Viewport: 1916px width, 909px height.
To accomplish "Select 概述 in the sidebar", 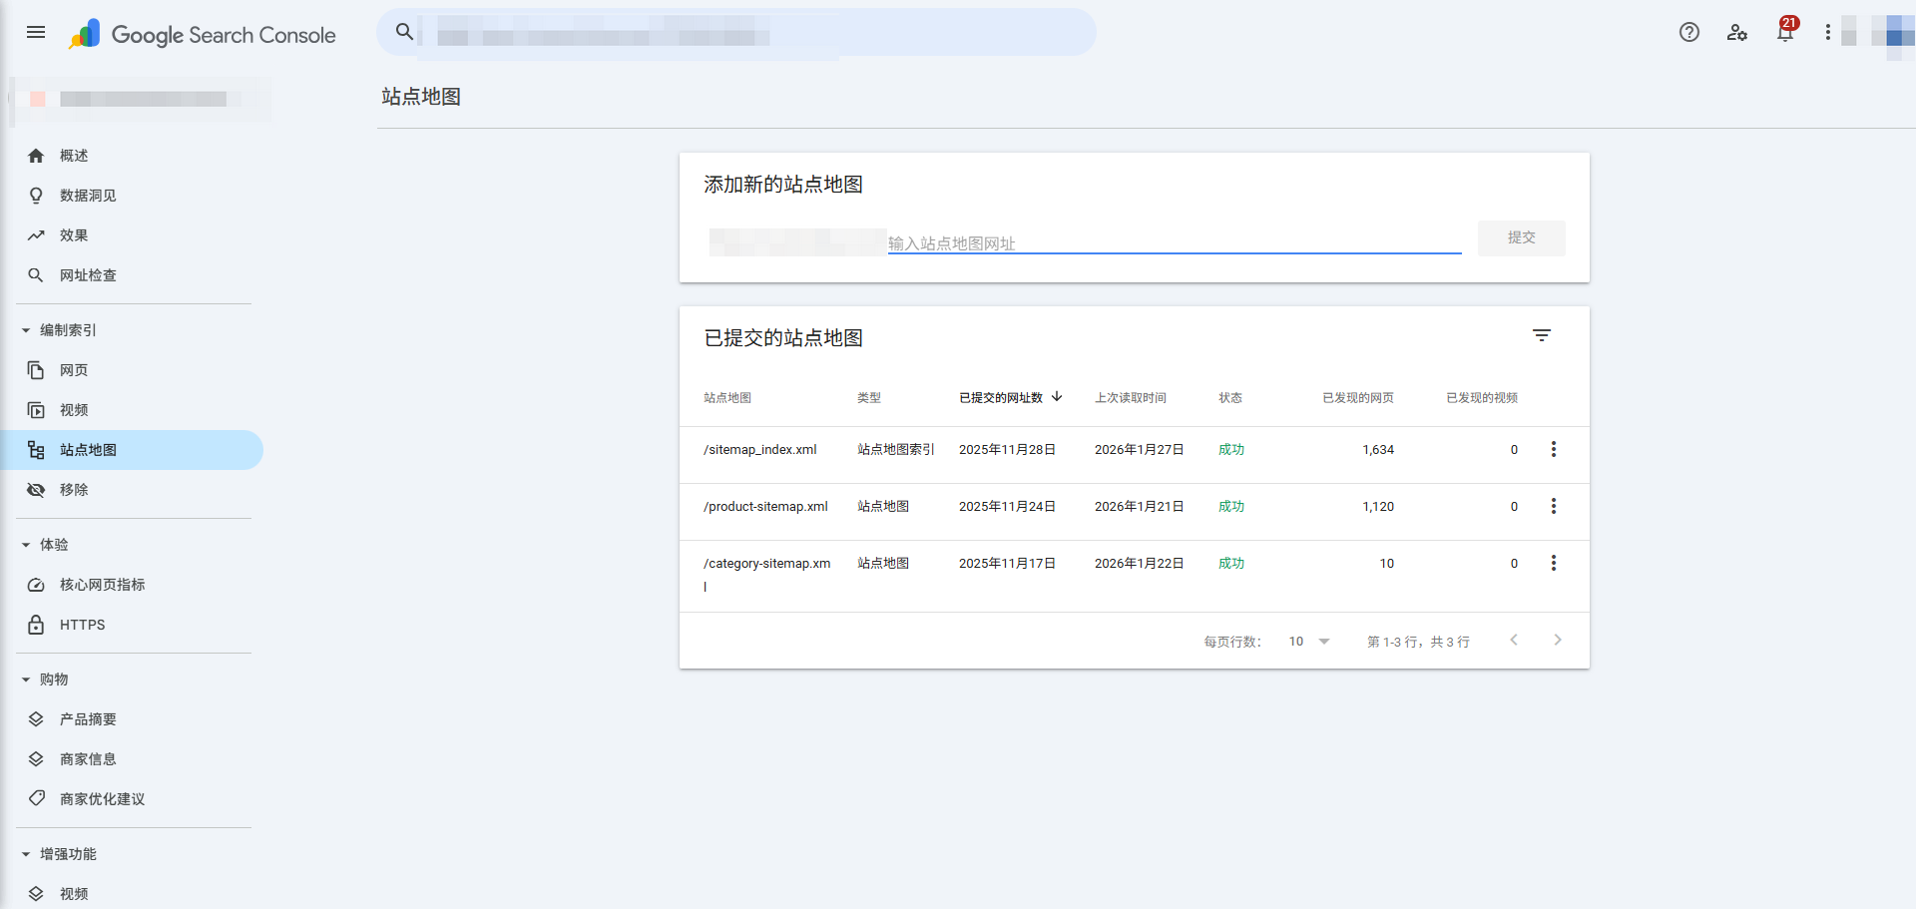I will 72,156.
